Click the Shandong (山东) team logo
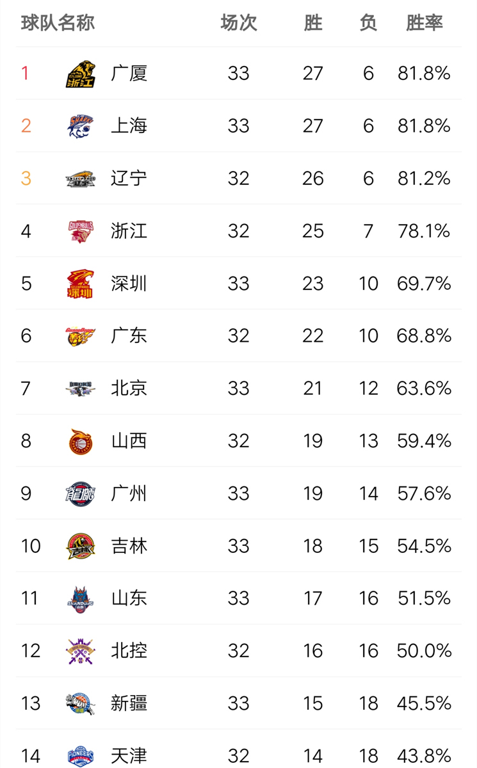477x768 pixels. pyautogui.click(x=81, y=598)
